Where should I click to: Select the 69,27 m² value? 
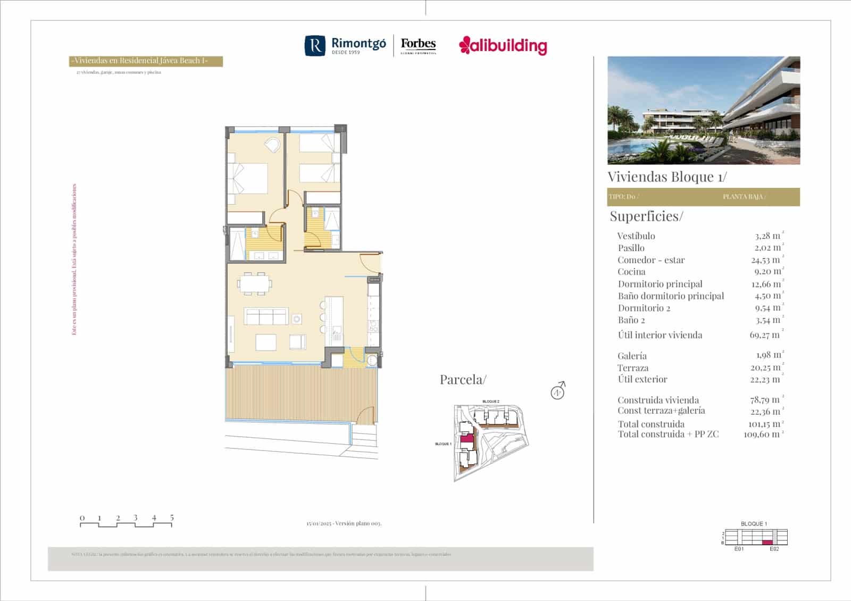(766, 335)
